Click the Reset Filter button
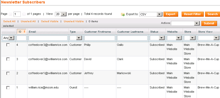This screenshot has width=220, height=98. click(193, 14)
